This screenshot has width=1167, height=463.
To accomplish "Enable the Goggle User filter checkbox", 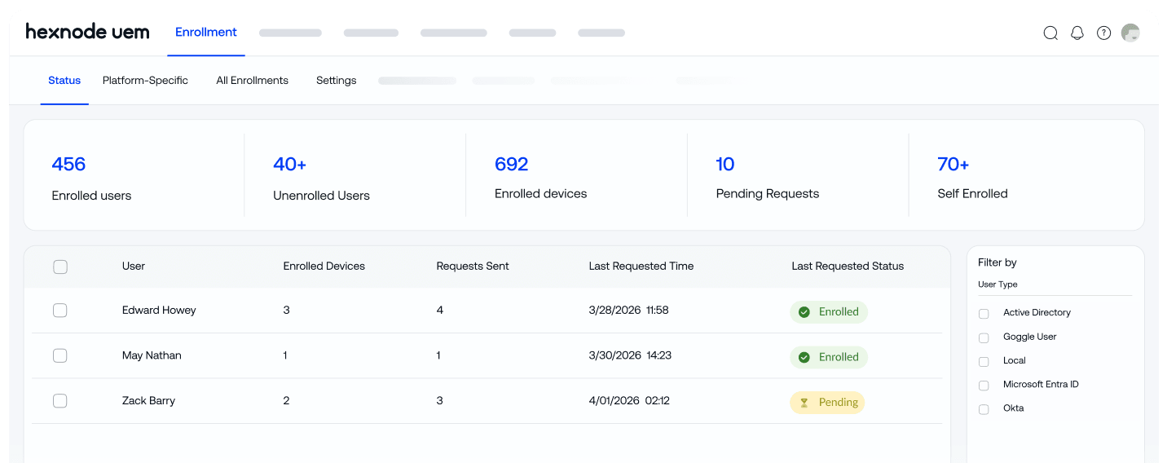I will tap(984, 337).
